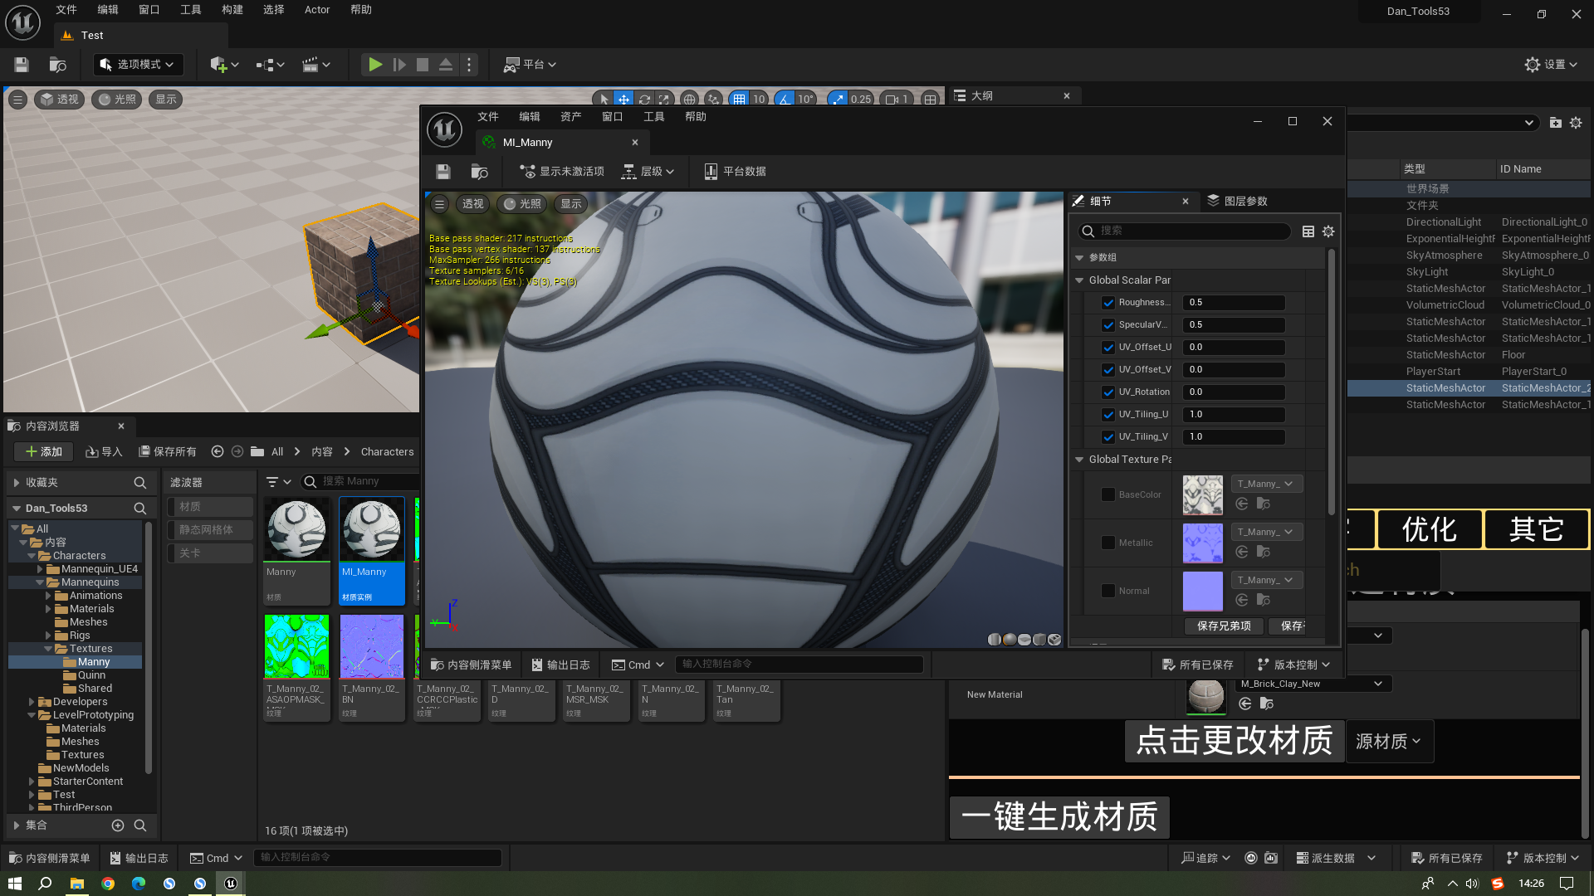This screenshot has width=1594, height=896.
Task: Collapse the Global Texture Parameter group
Action: [x=1079, y=460]
